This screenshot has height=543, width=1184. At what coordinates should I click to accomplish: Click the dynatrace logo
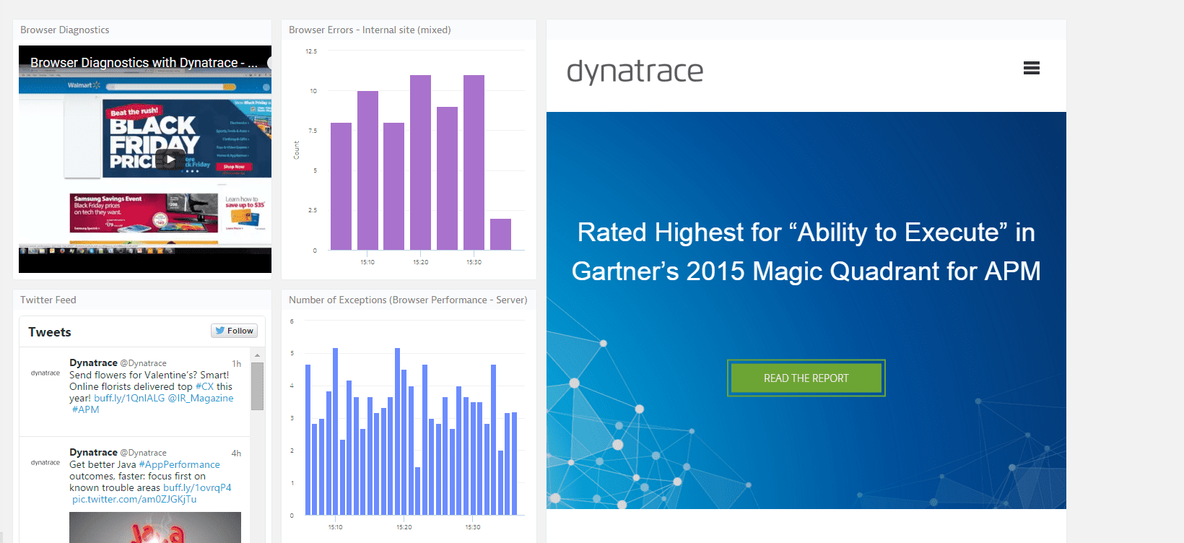click(635, 71)
